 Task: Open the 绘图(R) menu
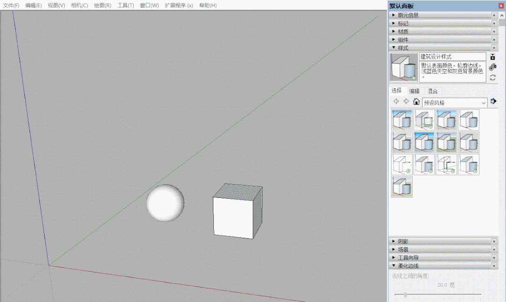click(x=103, y=6)
